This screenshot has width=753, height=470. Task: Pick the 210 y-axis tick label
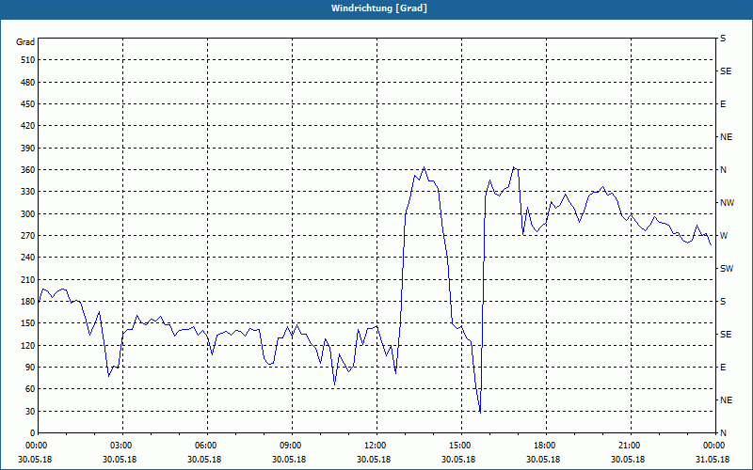28,279
